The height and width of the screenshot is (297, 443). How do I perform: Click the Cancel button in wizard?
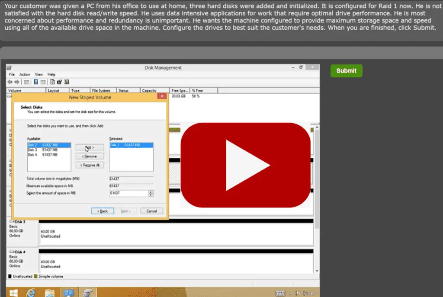click(151, 211)
